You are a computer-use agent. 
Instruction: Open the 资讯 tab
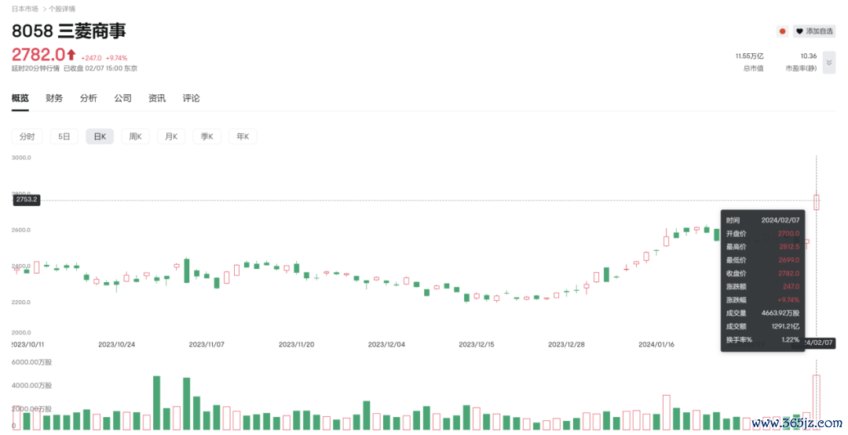pyautogui.click(x=157, y=98)
